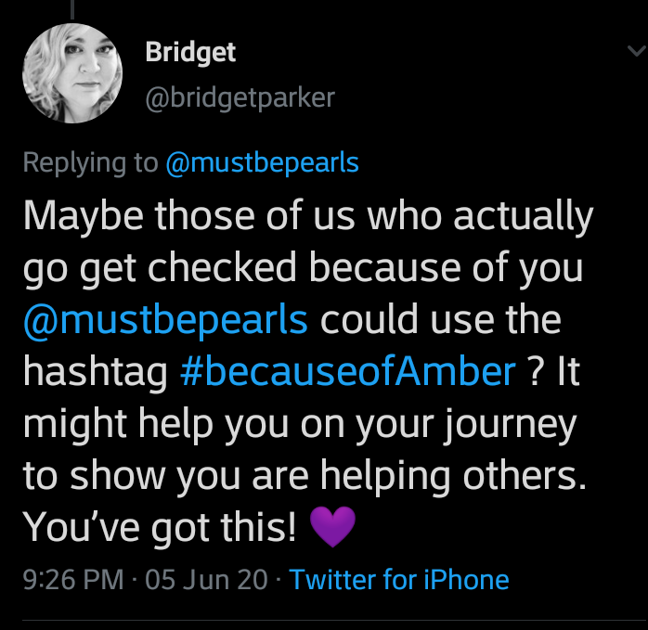Click the text line Maybe those of us who actually

point(308,217)
